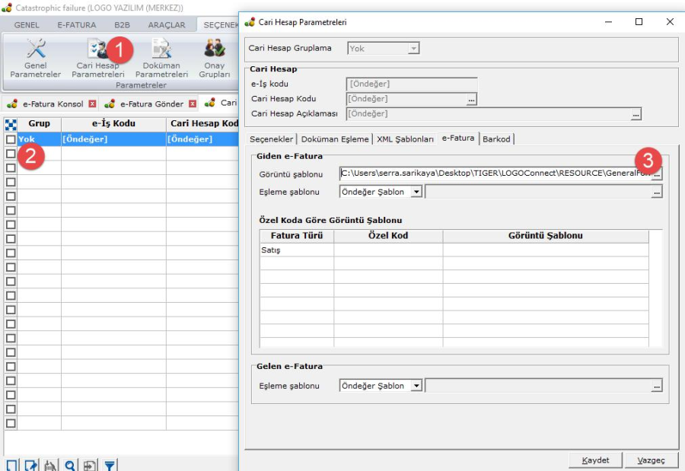Switch to the GENEL ribbon tab

point(27,25)
